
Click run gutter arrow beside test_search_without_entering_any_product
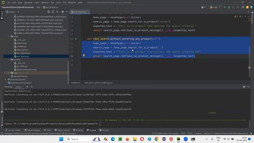(76, 39)
